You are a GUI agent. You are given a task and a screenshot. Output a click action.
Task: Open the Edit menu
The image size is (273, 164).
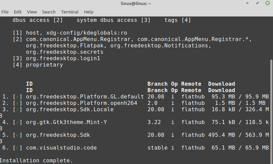(x=18, y=12)
